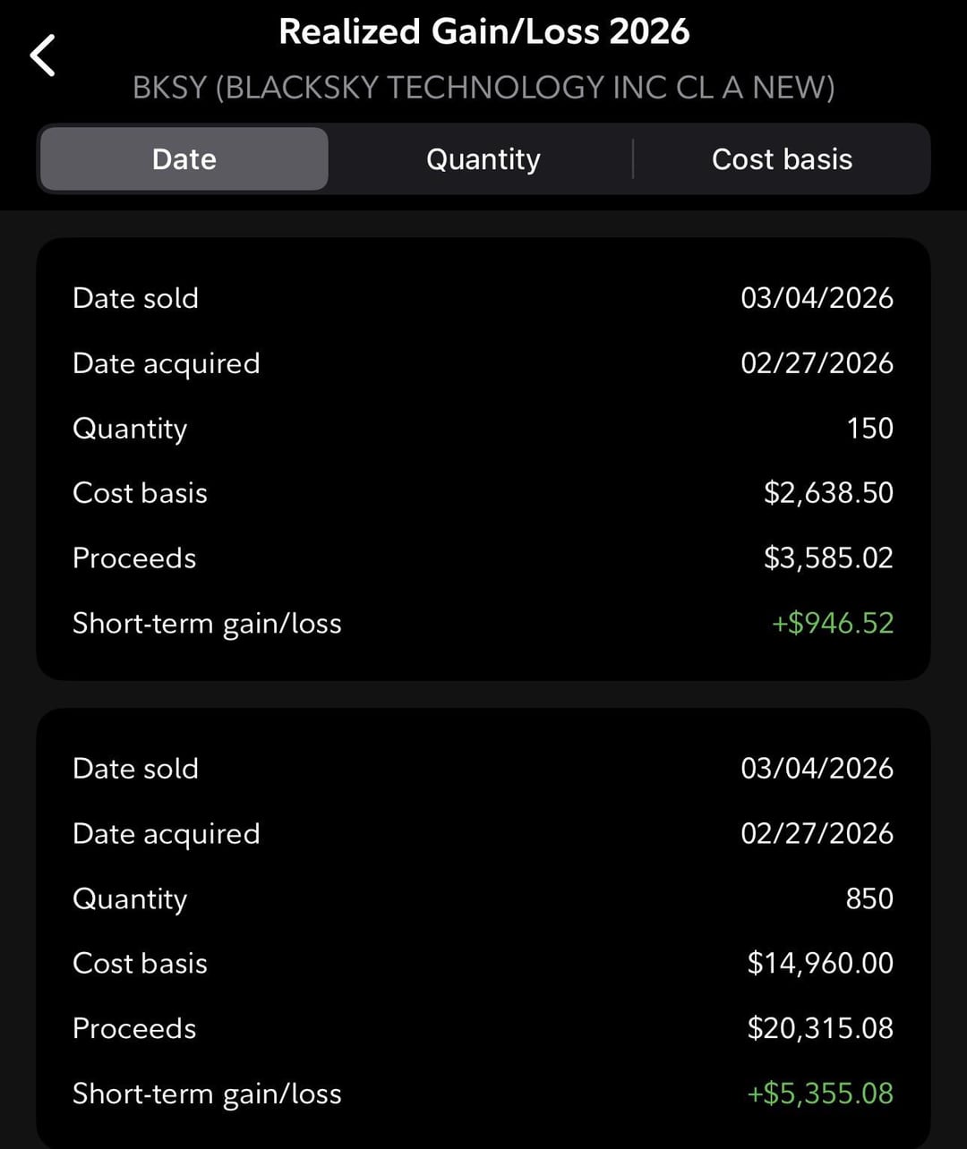
Task: Tap the quantity 150 value
Action: click(x=869, y=428)
